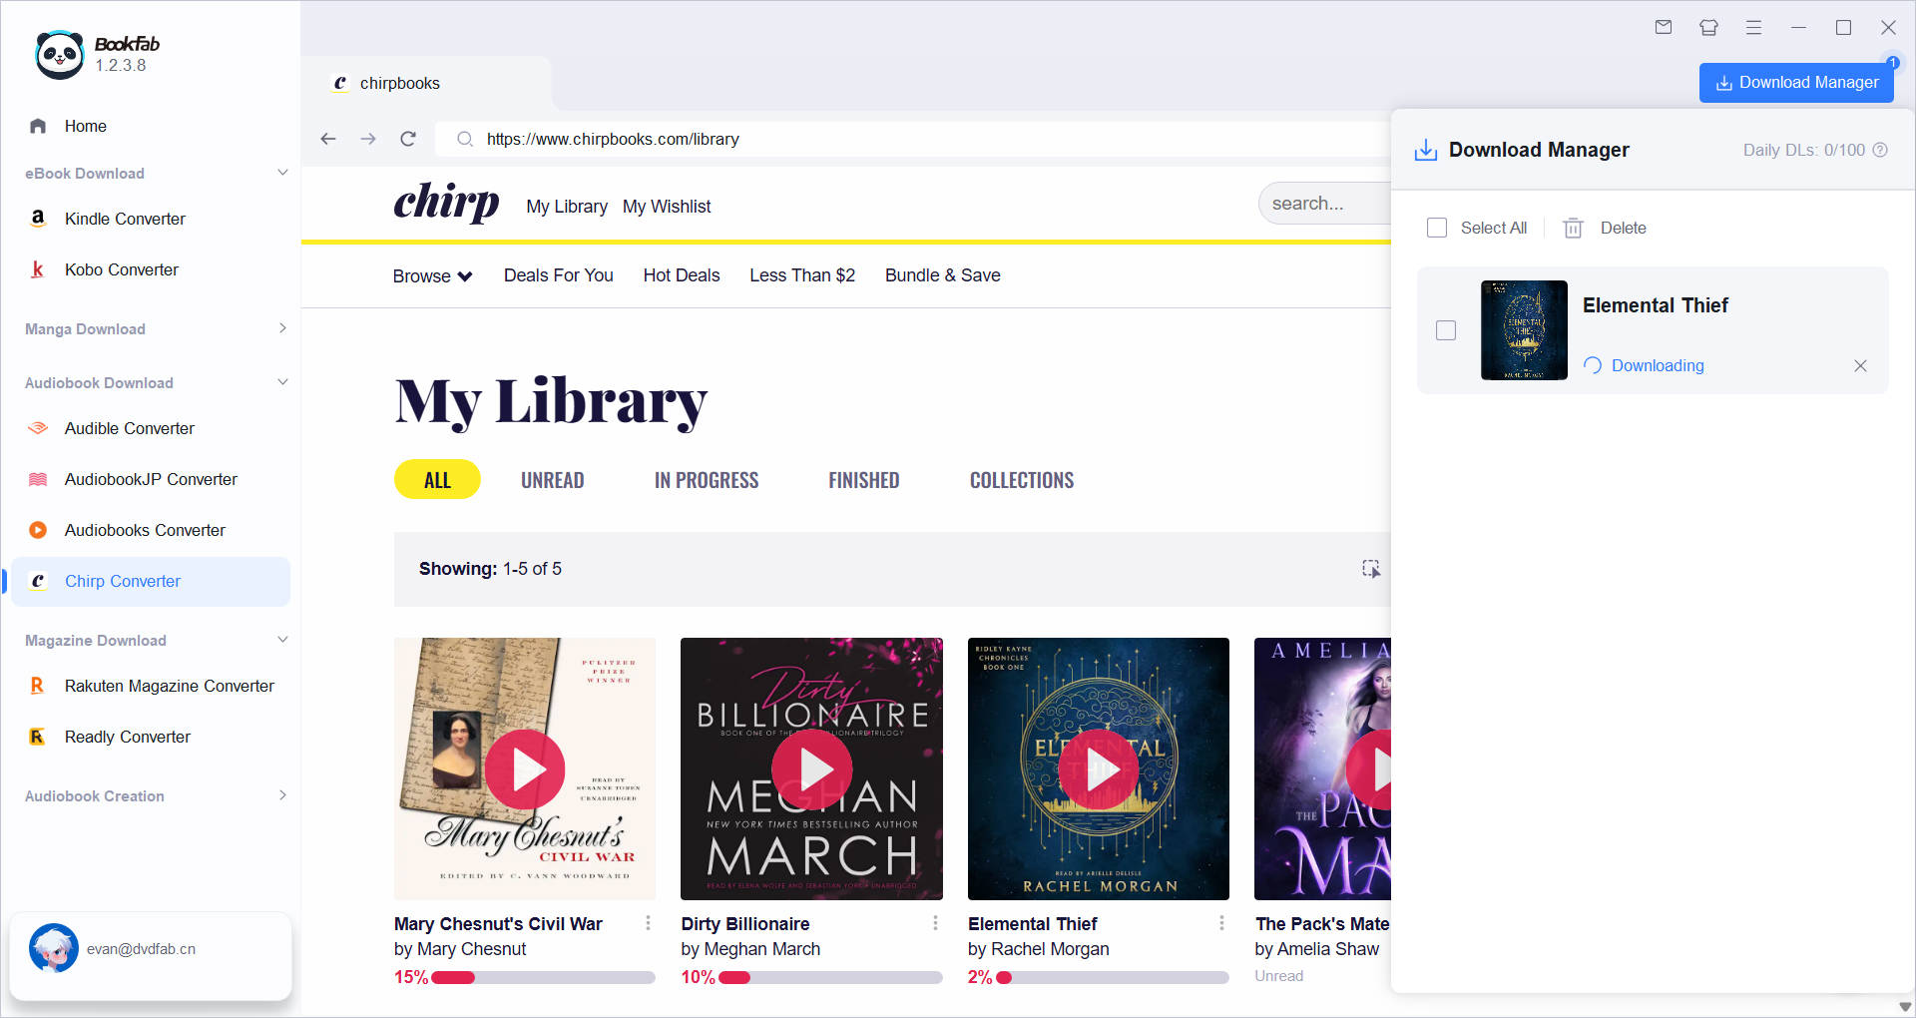Open the Browse dropdown menu
Screen dimensions: 1916x1018
432,275
